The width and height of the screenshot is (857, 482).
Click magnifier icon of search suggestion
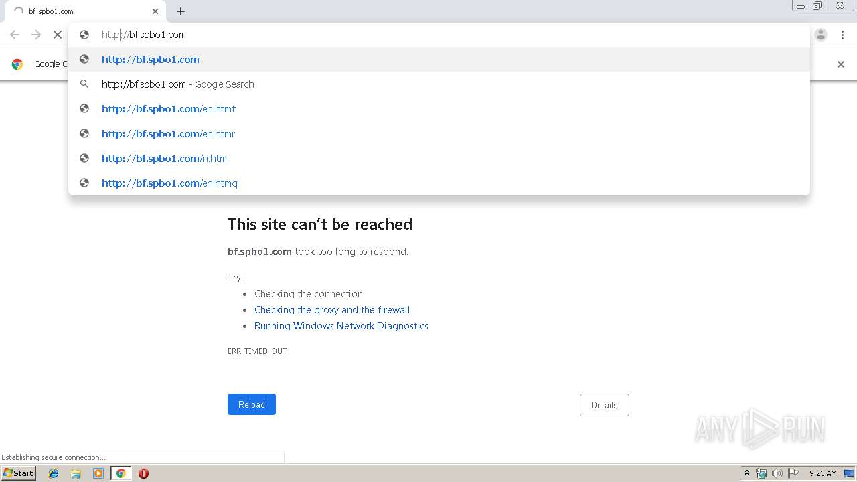click(84, 84)
